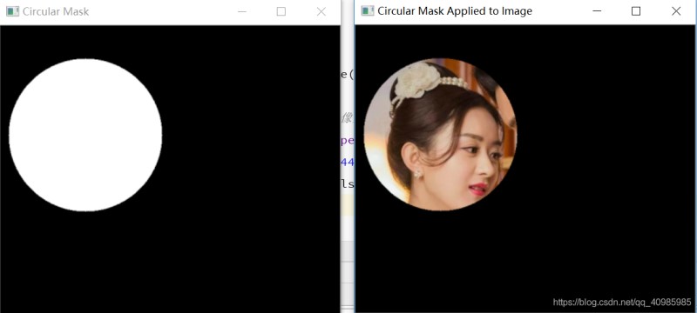Minimize the Circular Mask Applied to Image window

tap(597, 11)
